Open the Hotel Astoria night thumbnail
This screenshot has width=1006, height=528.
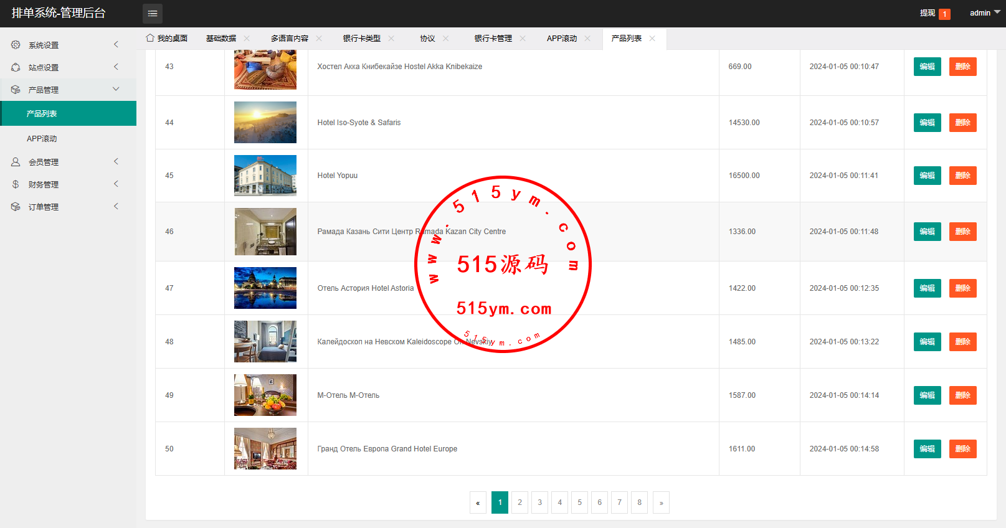pos(265,288)
